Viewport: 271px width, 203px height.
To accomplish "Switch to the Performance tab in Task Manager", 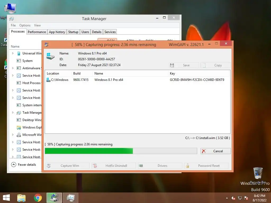I will click(x=37, y=32).
